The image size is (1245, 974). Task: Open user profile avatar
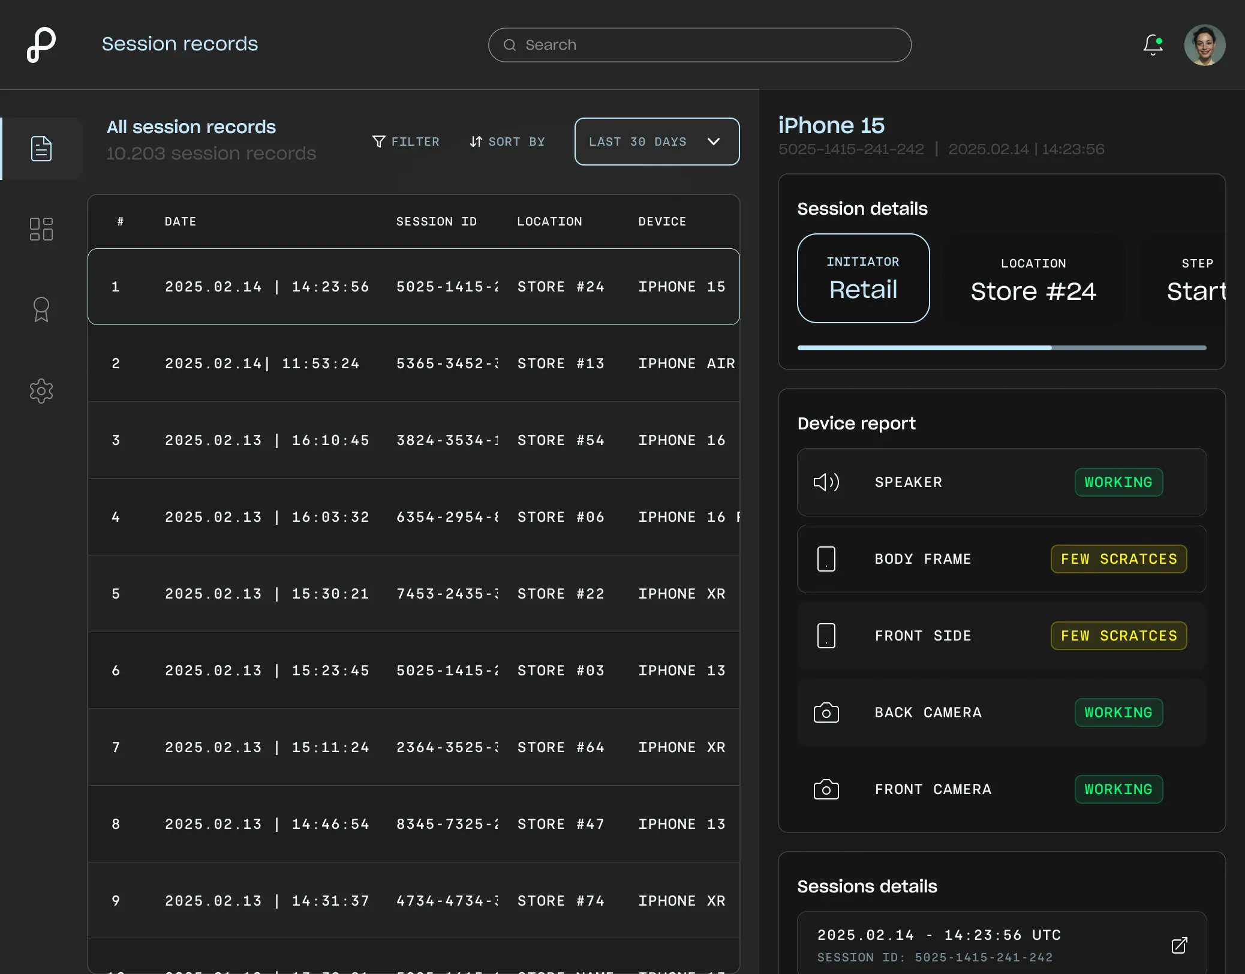tap(1204, 45)
